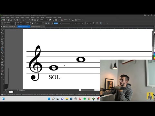This screenshot has width=155, height=116.
Task: Pick the yellow swatch in color palette
Action: click(154, 58)
